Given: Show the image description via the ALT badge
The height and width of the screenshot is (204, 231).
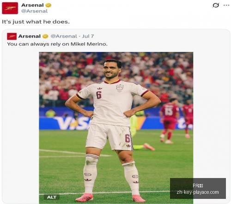Looking at the screenshot, I should 52,197.
